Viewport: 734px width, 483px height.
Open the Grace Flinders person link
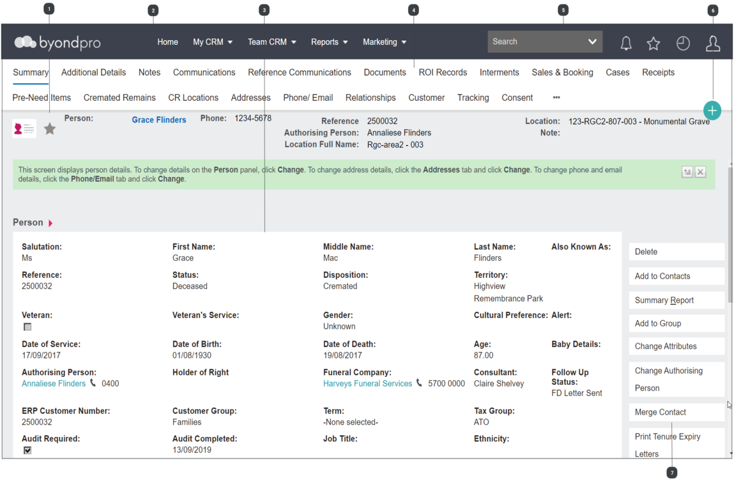tap(158, 120)
